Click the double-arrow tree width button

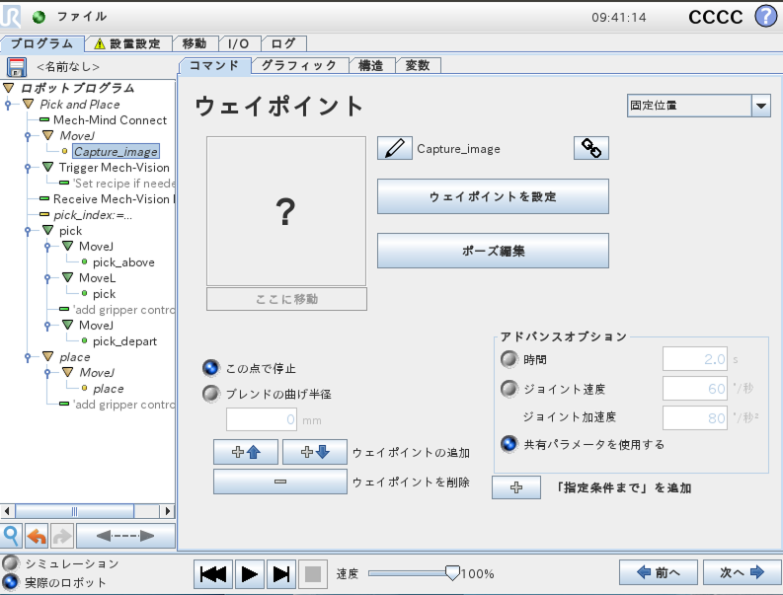click(125, 536)
